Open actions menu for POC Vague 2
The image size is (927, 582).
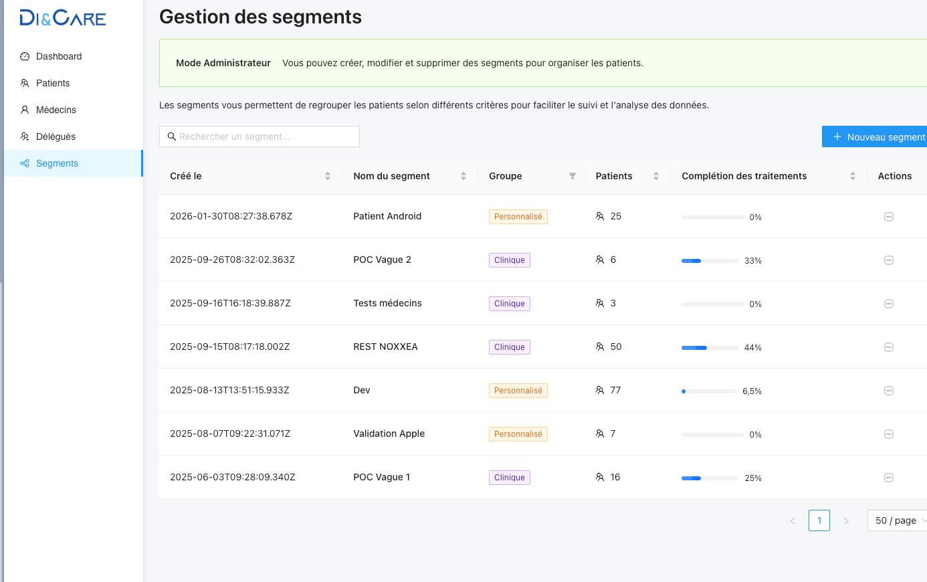point(889,260)
